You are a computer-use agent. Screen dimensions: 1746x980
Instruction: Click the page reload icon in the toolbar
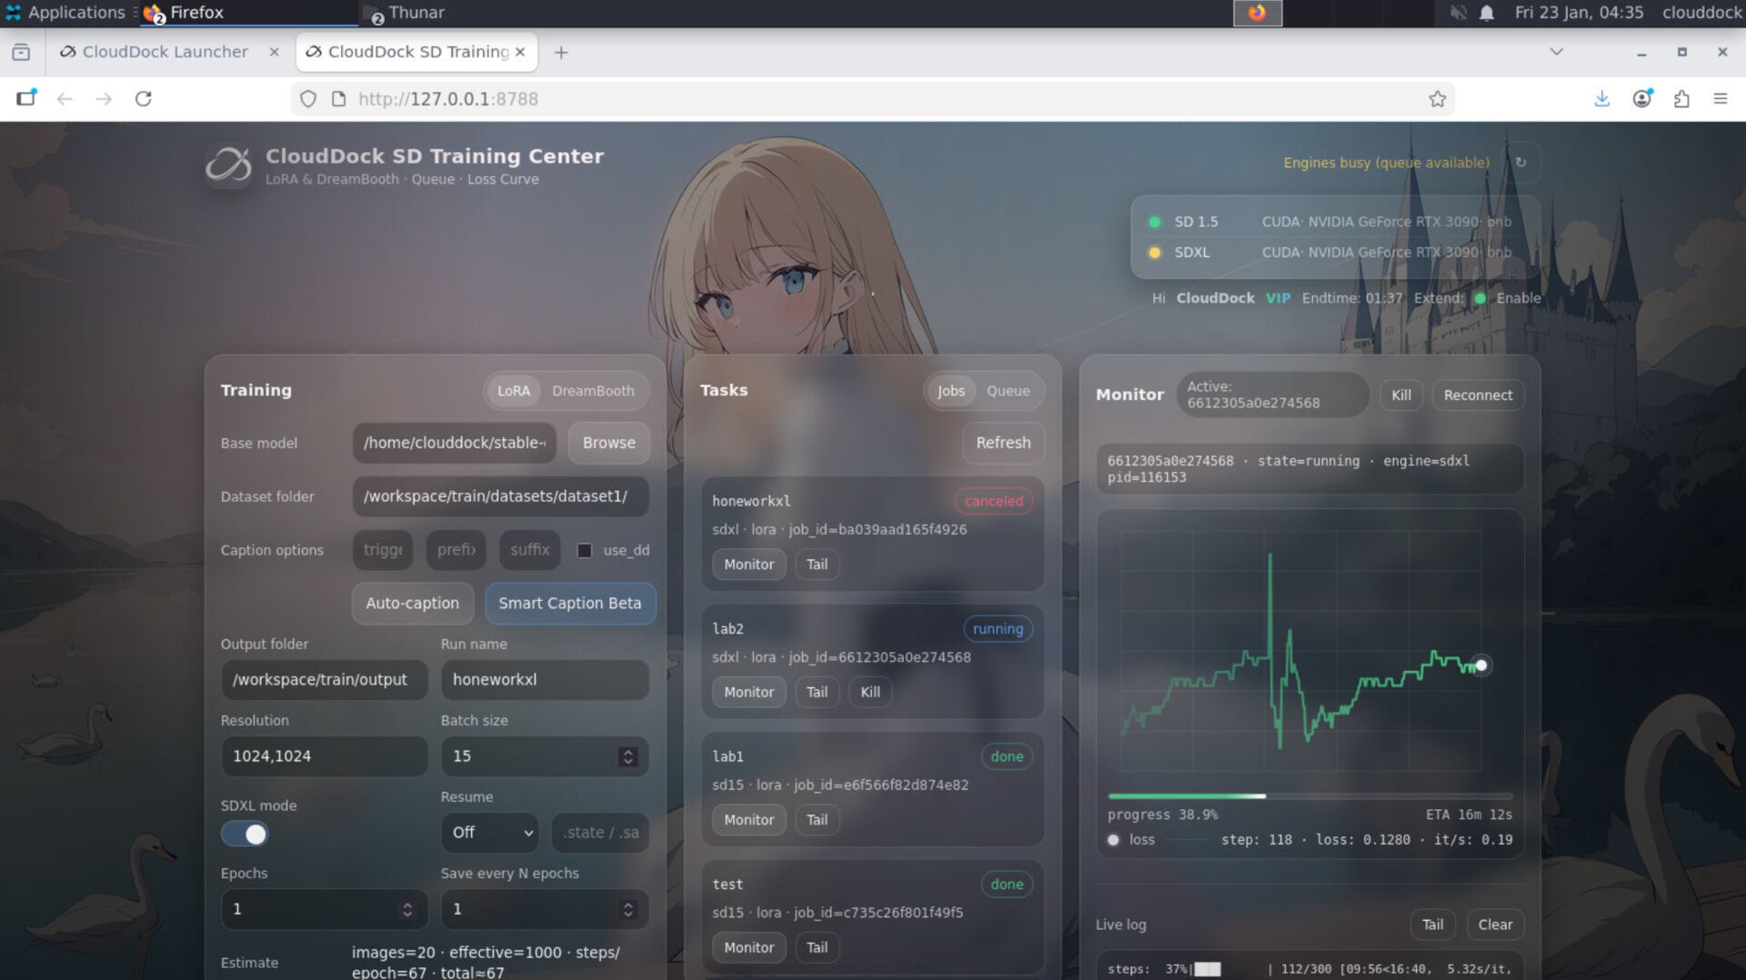(144, 98)
